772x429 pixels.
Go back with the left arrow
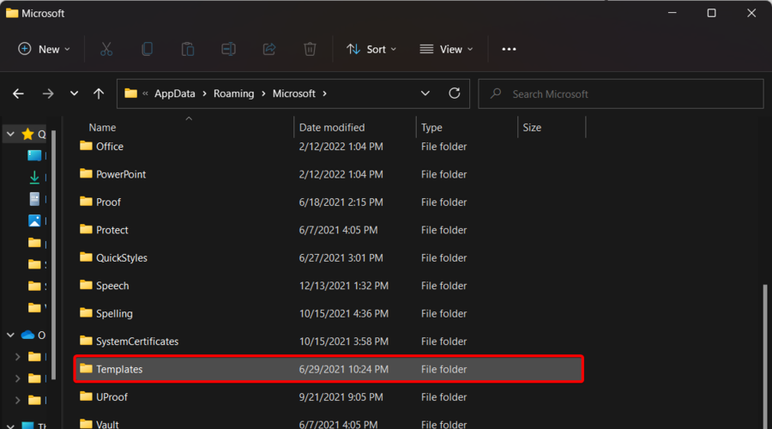(18, 94)
